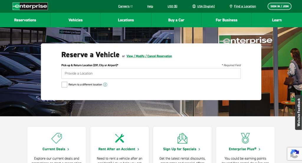
Task: Click the Reserve a Vehicle heading
Action: [x=90, y=55]
